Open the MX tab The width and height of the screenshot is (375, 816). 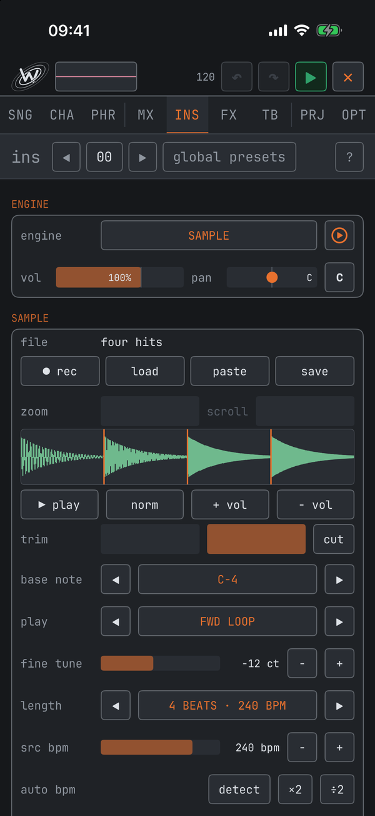tap(146, 115)
